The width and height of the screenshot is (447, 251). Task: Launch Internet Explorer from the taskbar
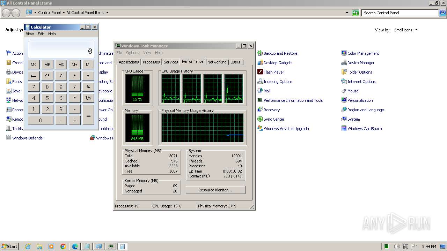[28, 246]
